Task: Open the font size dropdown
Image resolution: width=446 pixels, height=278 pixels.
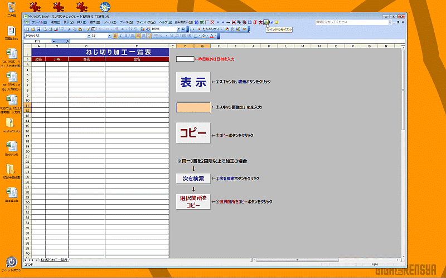Action: (109, 36)
